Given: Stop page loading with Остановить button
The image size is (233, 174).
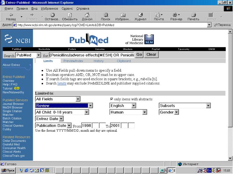Looking at the screenshot, I should pos(52,17).
